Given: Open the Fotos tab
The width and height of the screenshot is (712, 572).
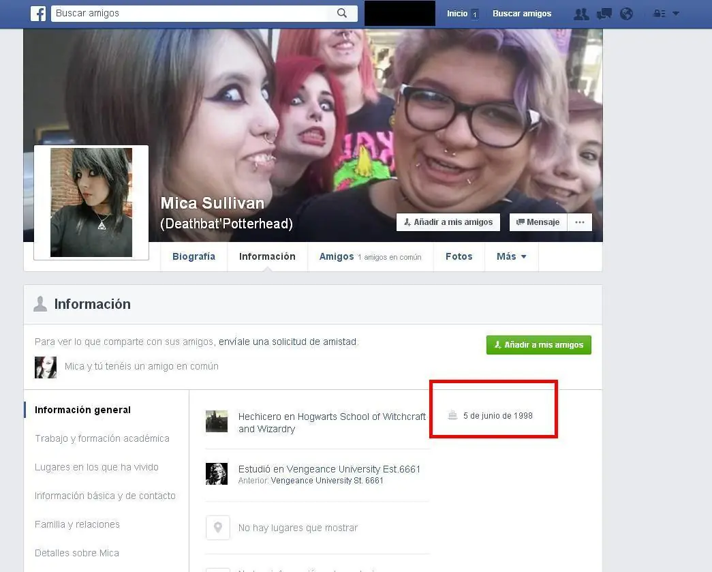Looking at the screenshot, I should (459, 257).
